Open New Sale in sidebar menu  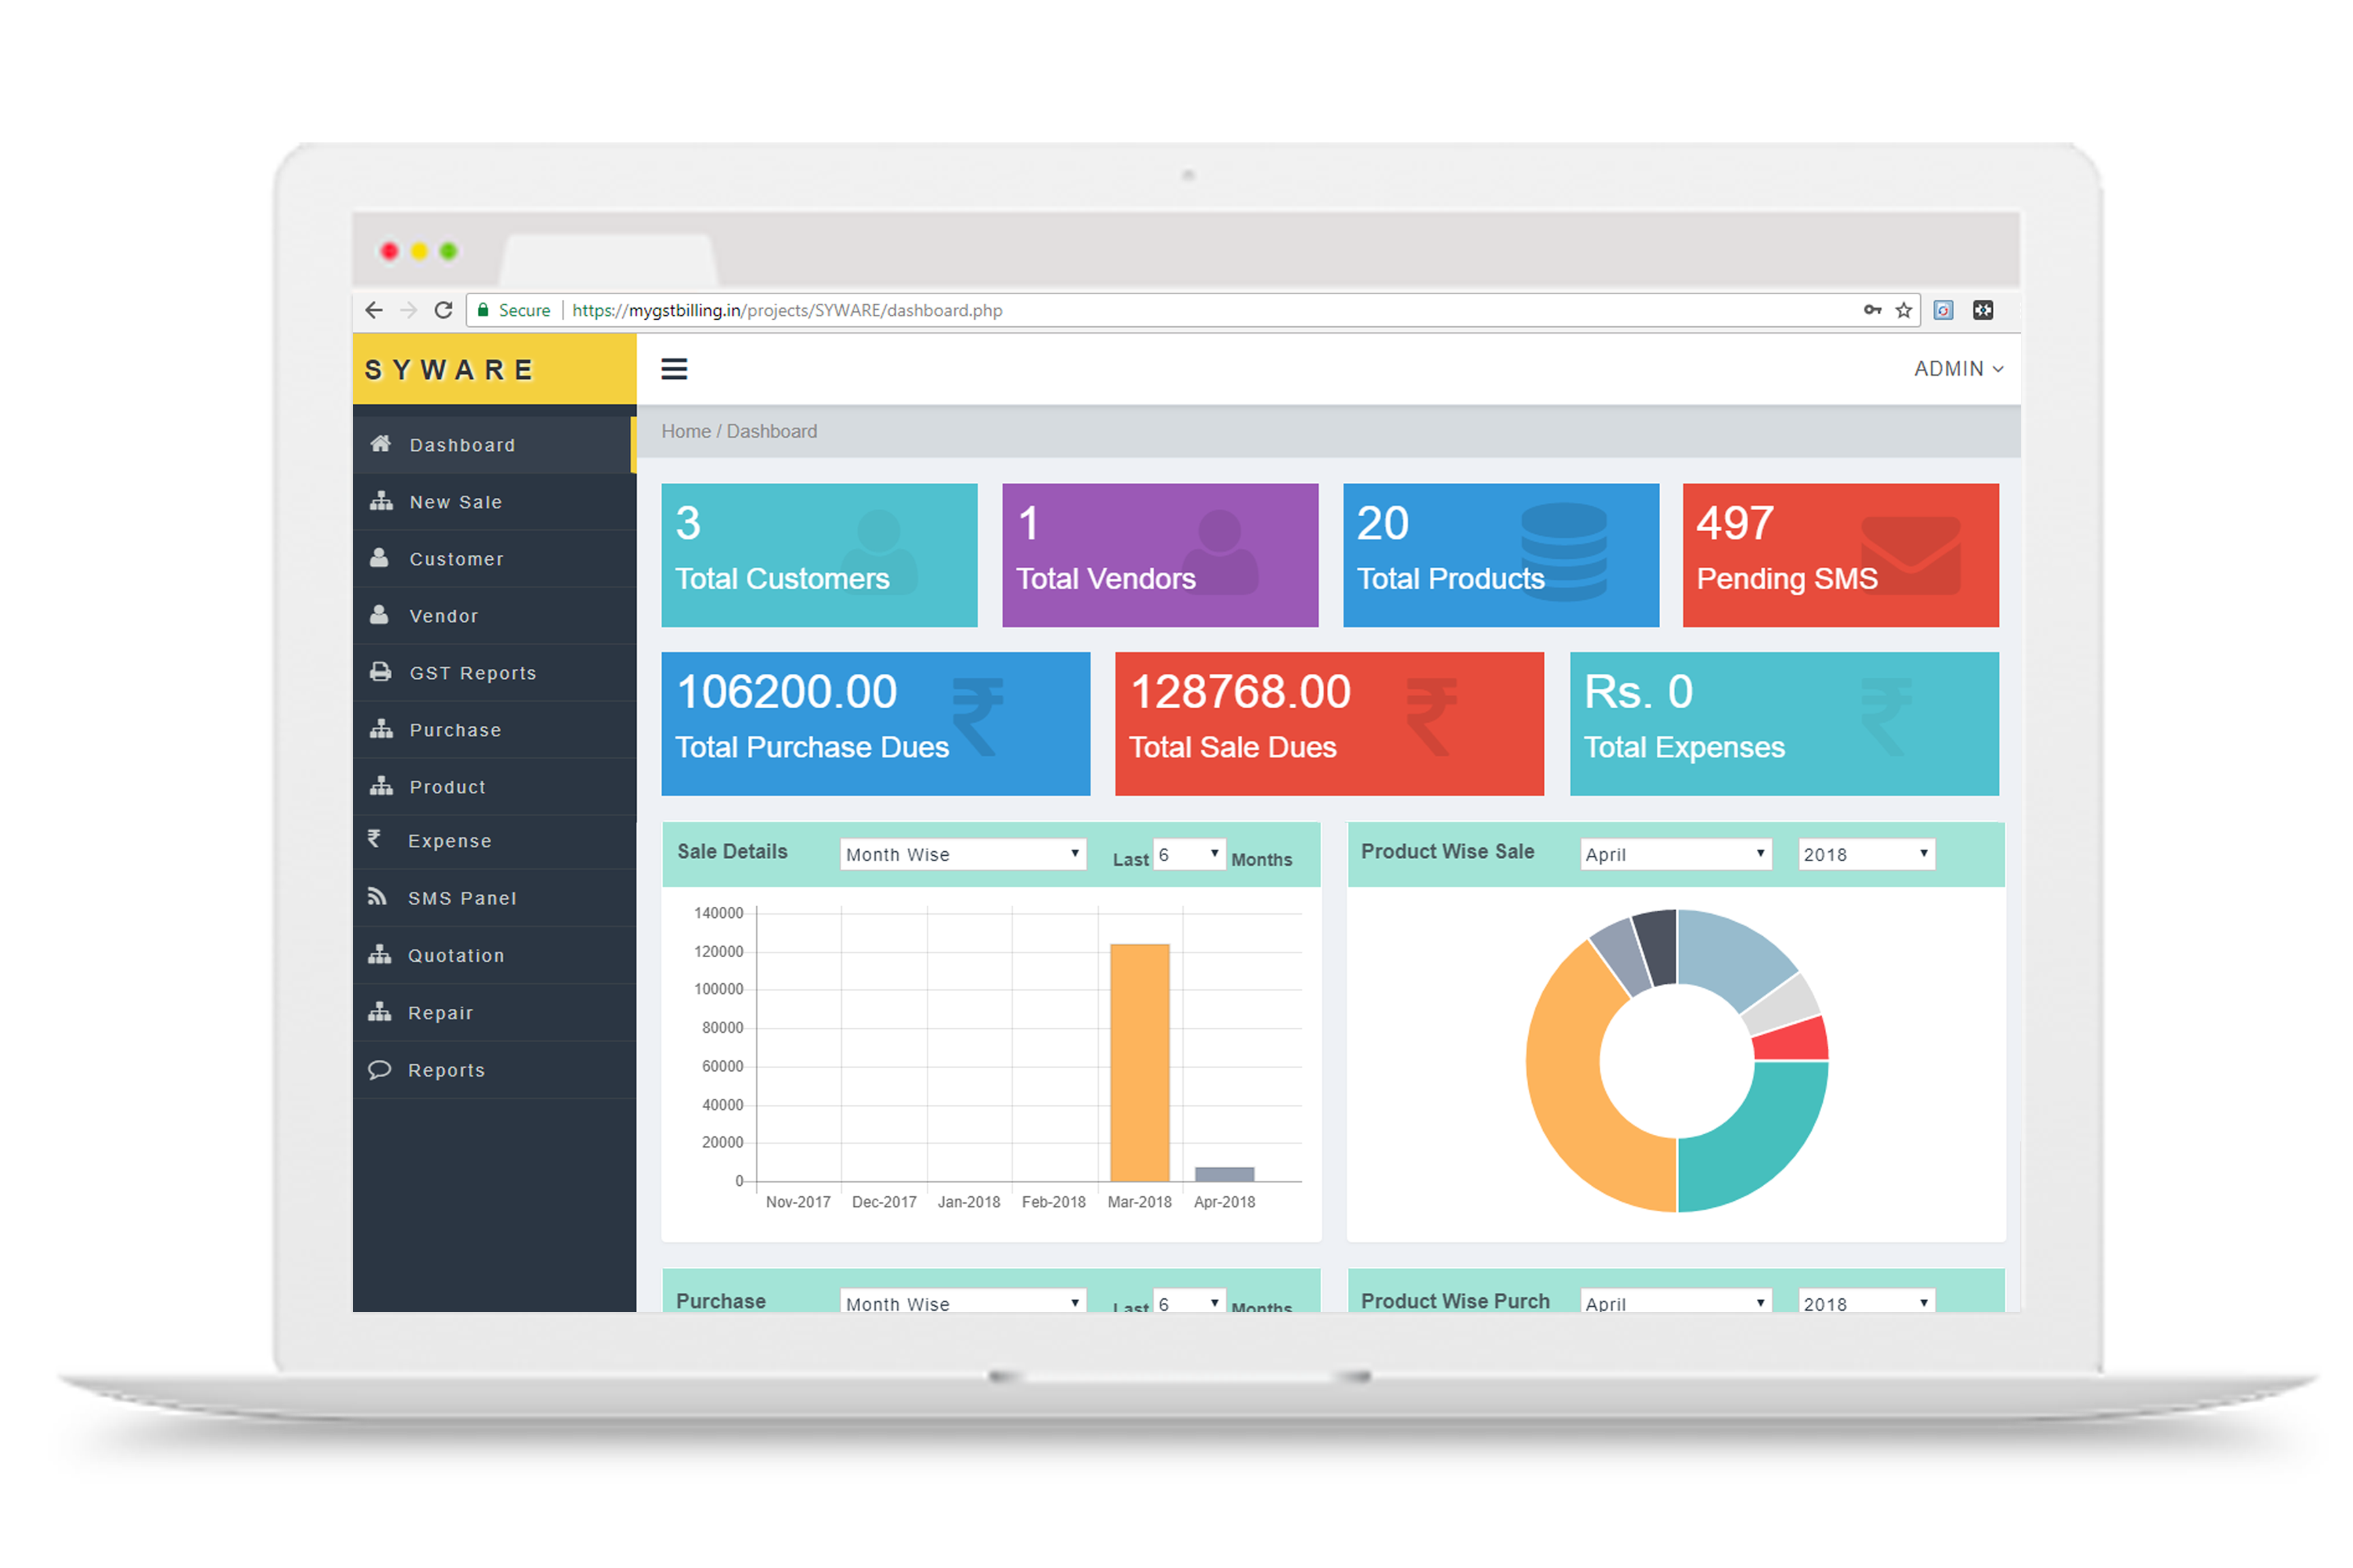pos(455,502)
